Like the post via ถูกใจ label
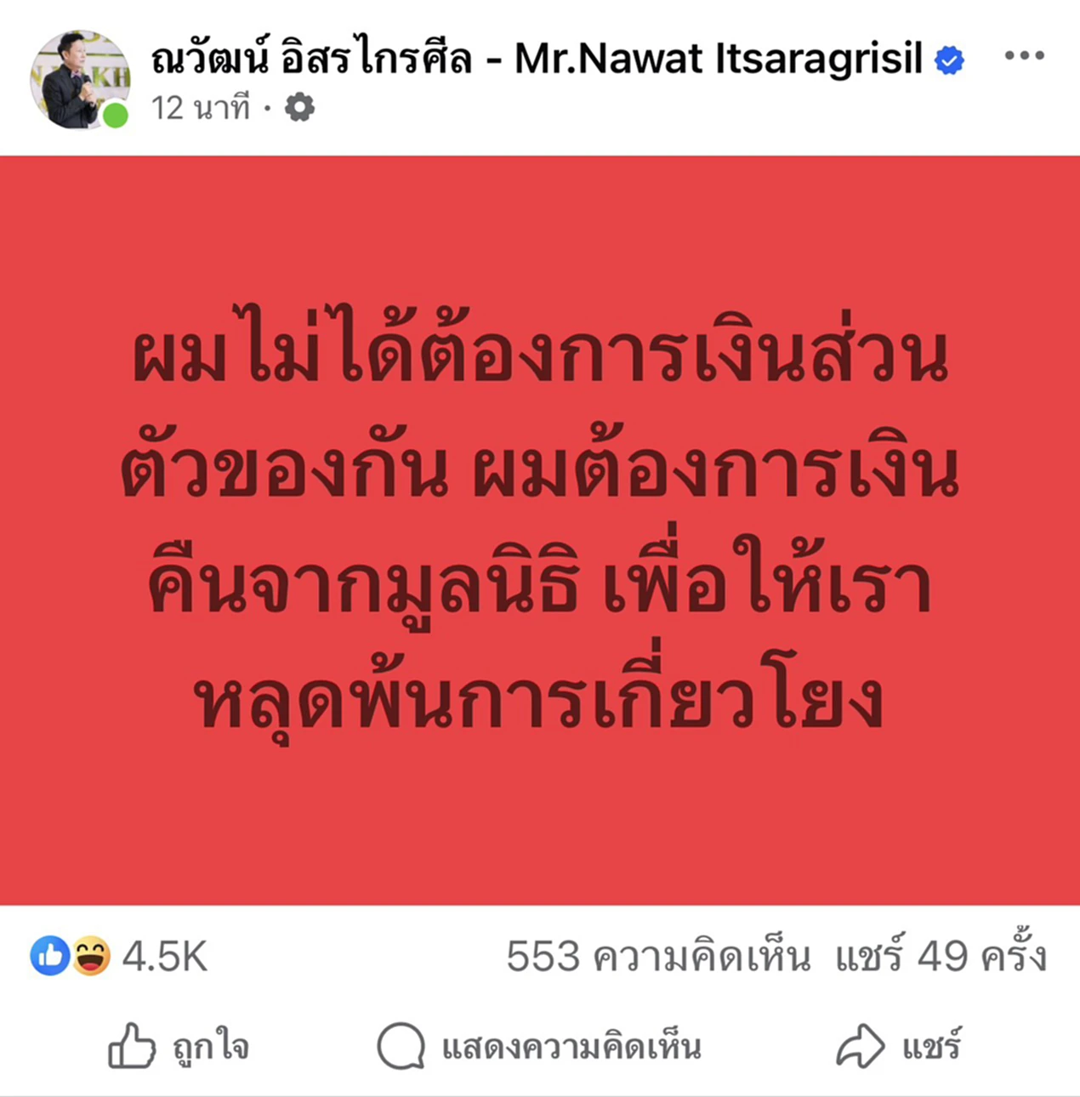The width and height of the screenshot is (1080, 1097). (x=211, y=1048)
